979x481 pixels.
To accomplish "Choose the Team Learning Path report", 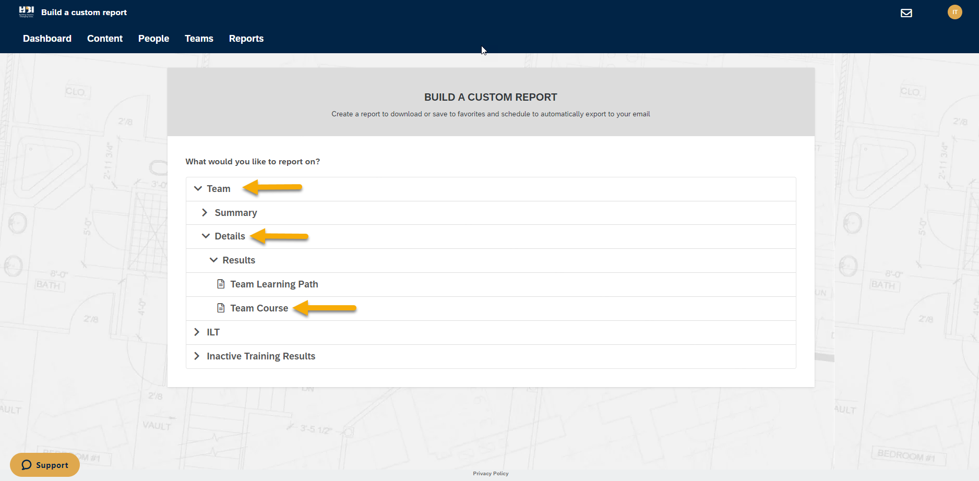I will click(x=274, y=284).
